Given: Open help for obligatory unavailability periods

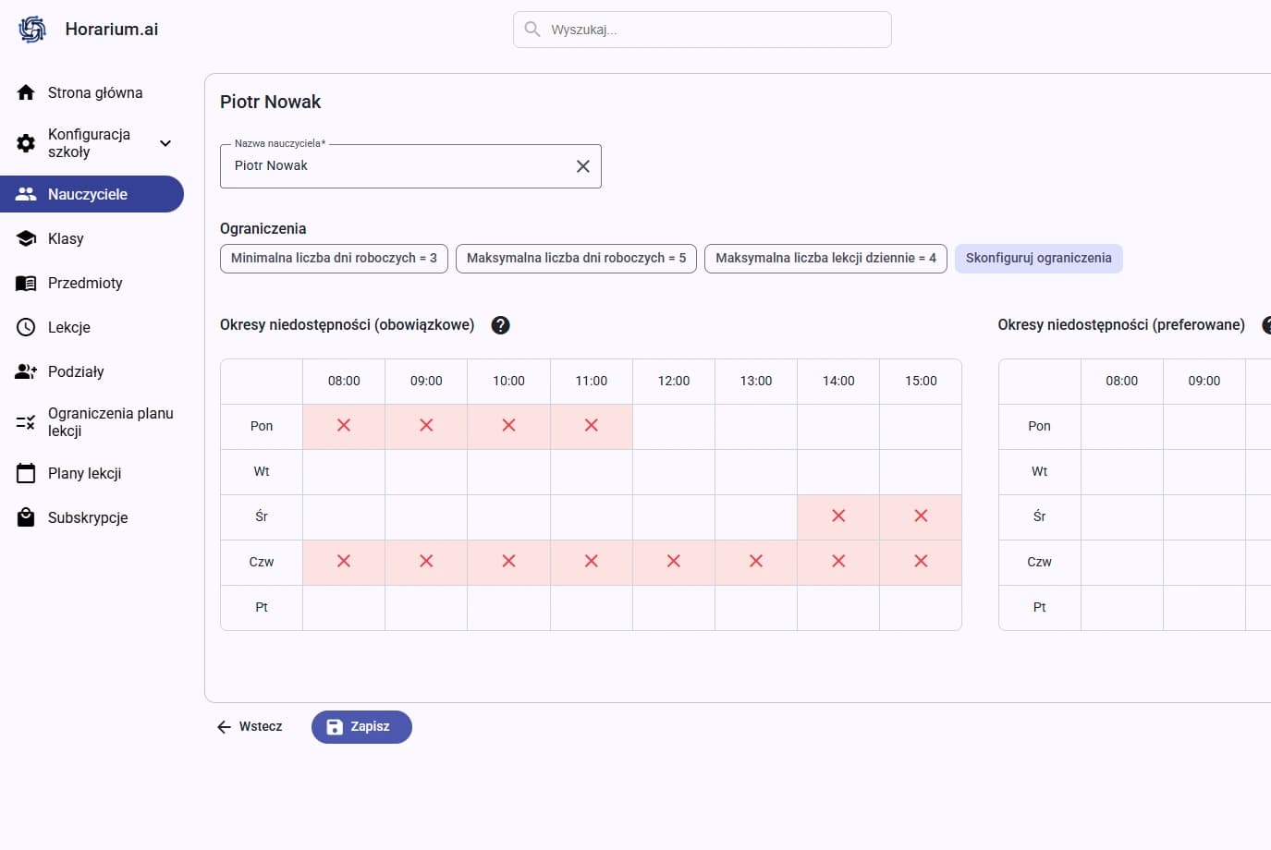Looking at the screenshot, I should (x=500, y=325).
